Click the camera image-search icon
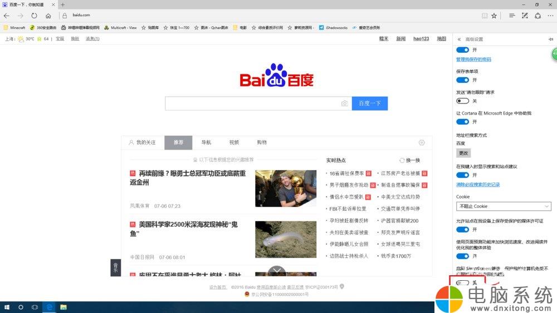557x313 pixels. click(x=344, y=103)
